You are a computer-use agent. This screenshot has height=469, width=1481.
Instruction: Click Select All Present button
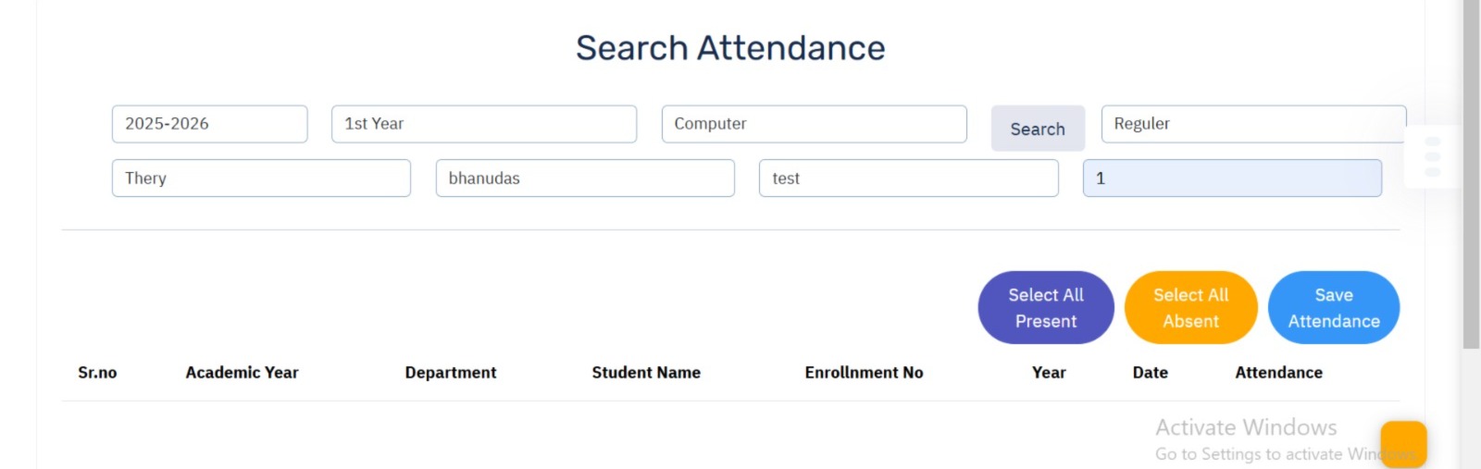pos(1045,308)
